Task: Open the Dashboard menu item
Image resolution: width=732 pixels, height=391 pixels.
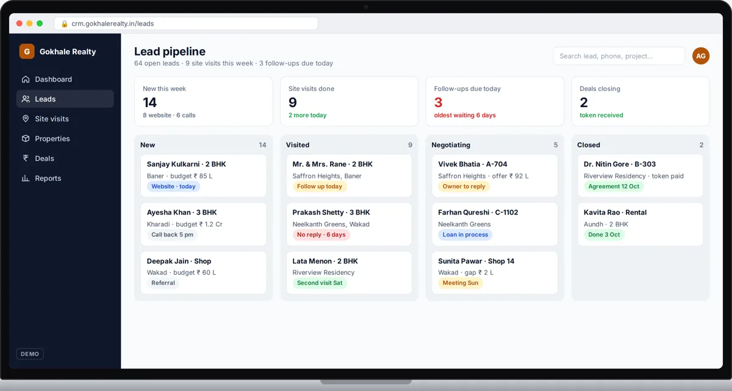Action: click(65, 79)
